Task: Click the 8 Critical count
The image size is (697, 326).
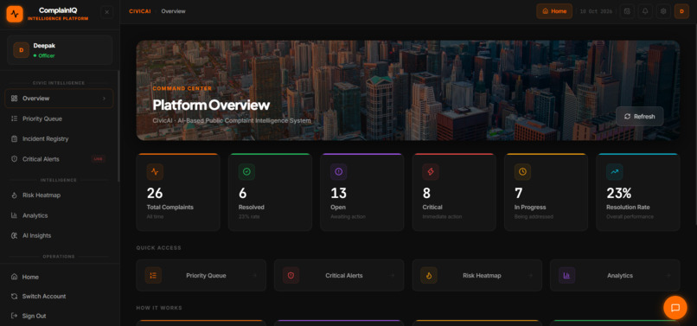Action: tap(426, 193)
